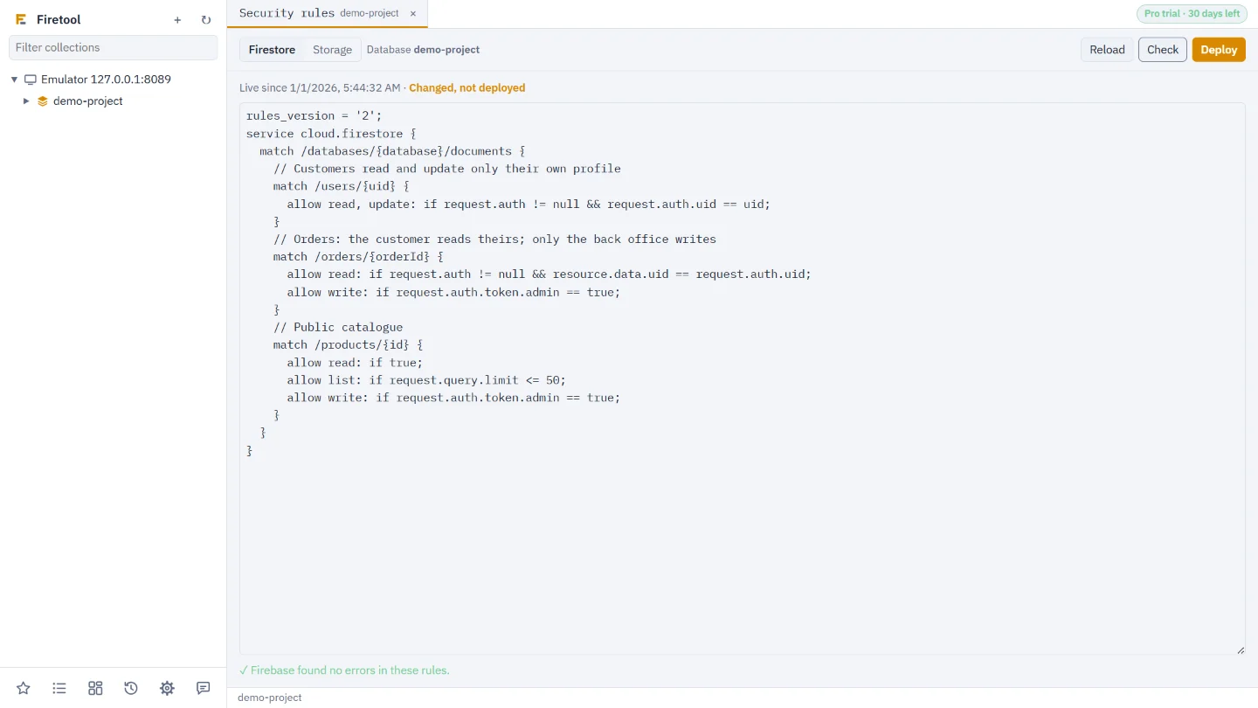Click the '// Public catalogue' comment line
Screen dimensions: 1258x708
tap(338, 327)
